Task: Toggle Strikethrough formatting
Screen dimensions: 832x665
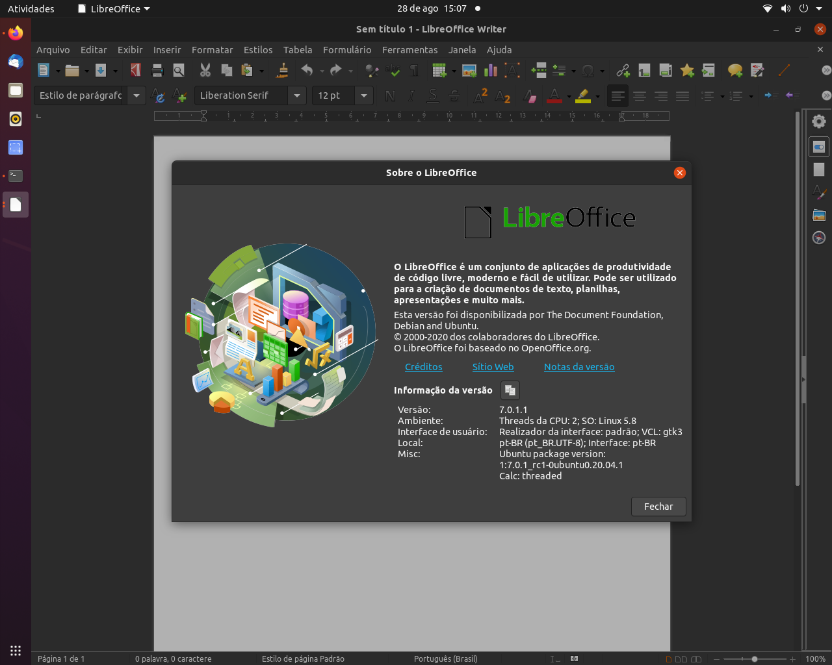Action: coord(454,95)
